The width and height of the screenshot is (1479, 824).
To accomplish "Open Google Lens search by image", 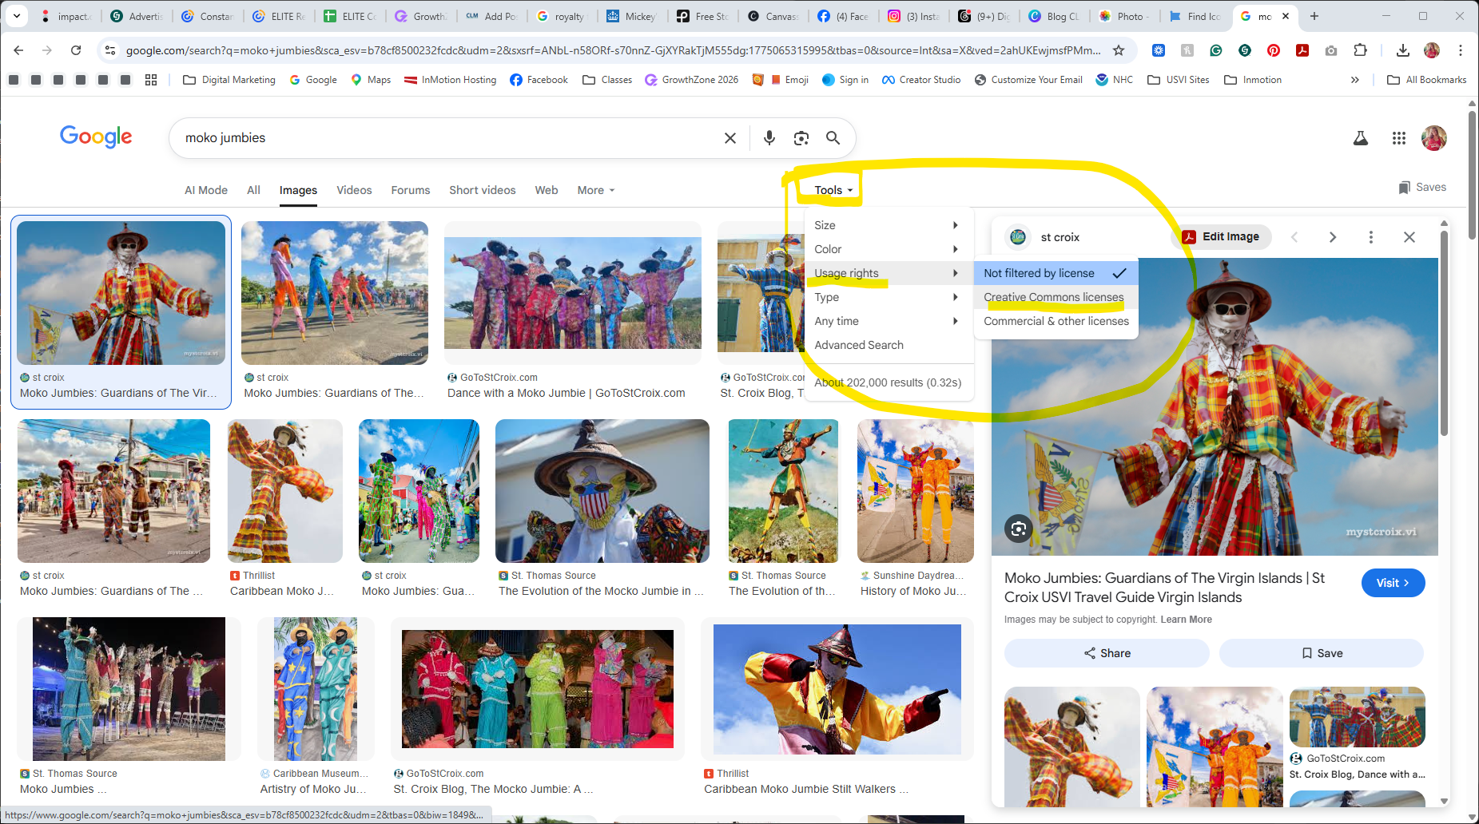I will (801, 138).
